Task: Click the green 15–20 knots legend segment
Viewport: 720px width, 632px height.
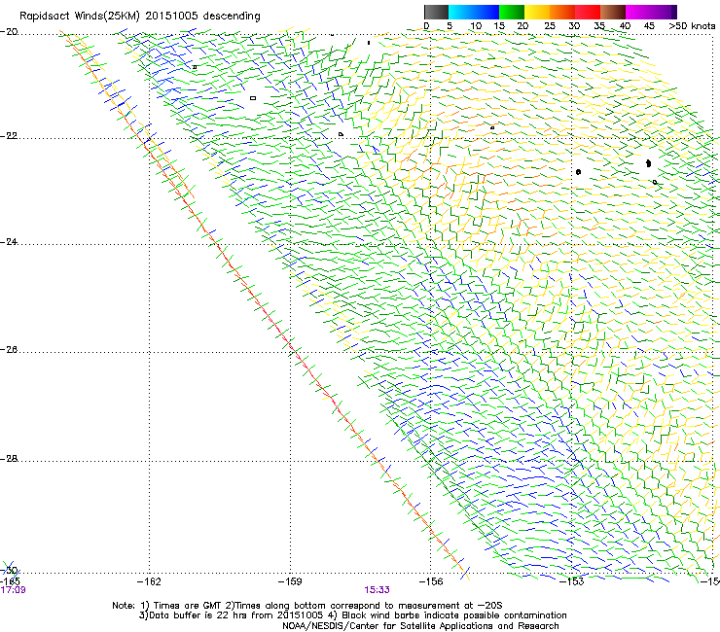Action: (512, 12)
